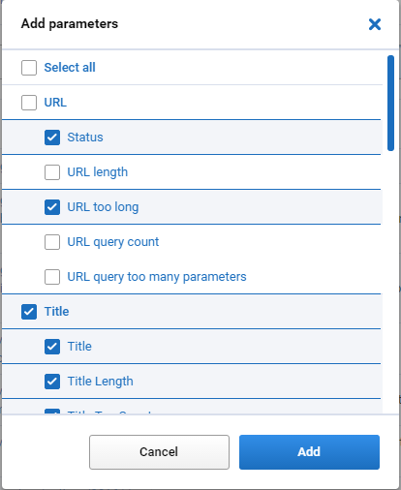Uncheck the indented Title sub-item checkbox
401x490 pixels.
tap(52, 347)
